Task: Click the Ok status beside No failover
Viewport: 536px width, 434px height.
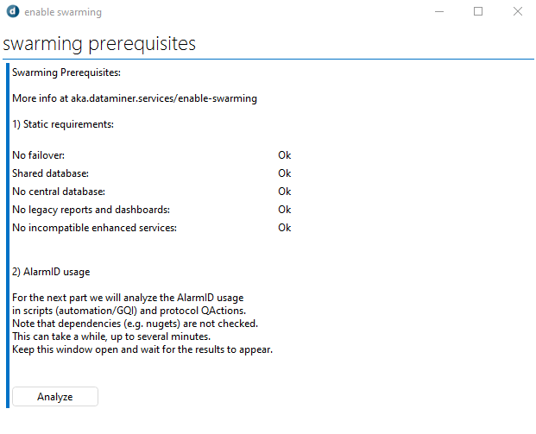Action: click(x=285, y=155)
